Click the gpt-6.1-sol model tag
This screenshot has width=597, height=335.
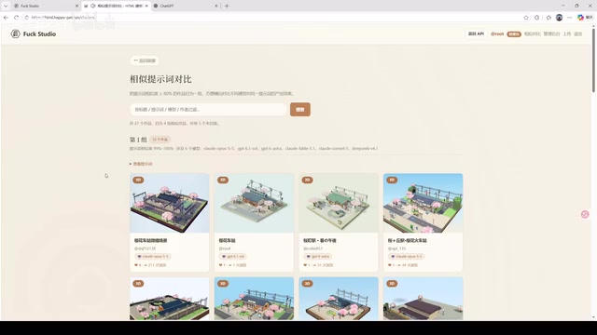232,257
